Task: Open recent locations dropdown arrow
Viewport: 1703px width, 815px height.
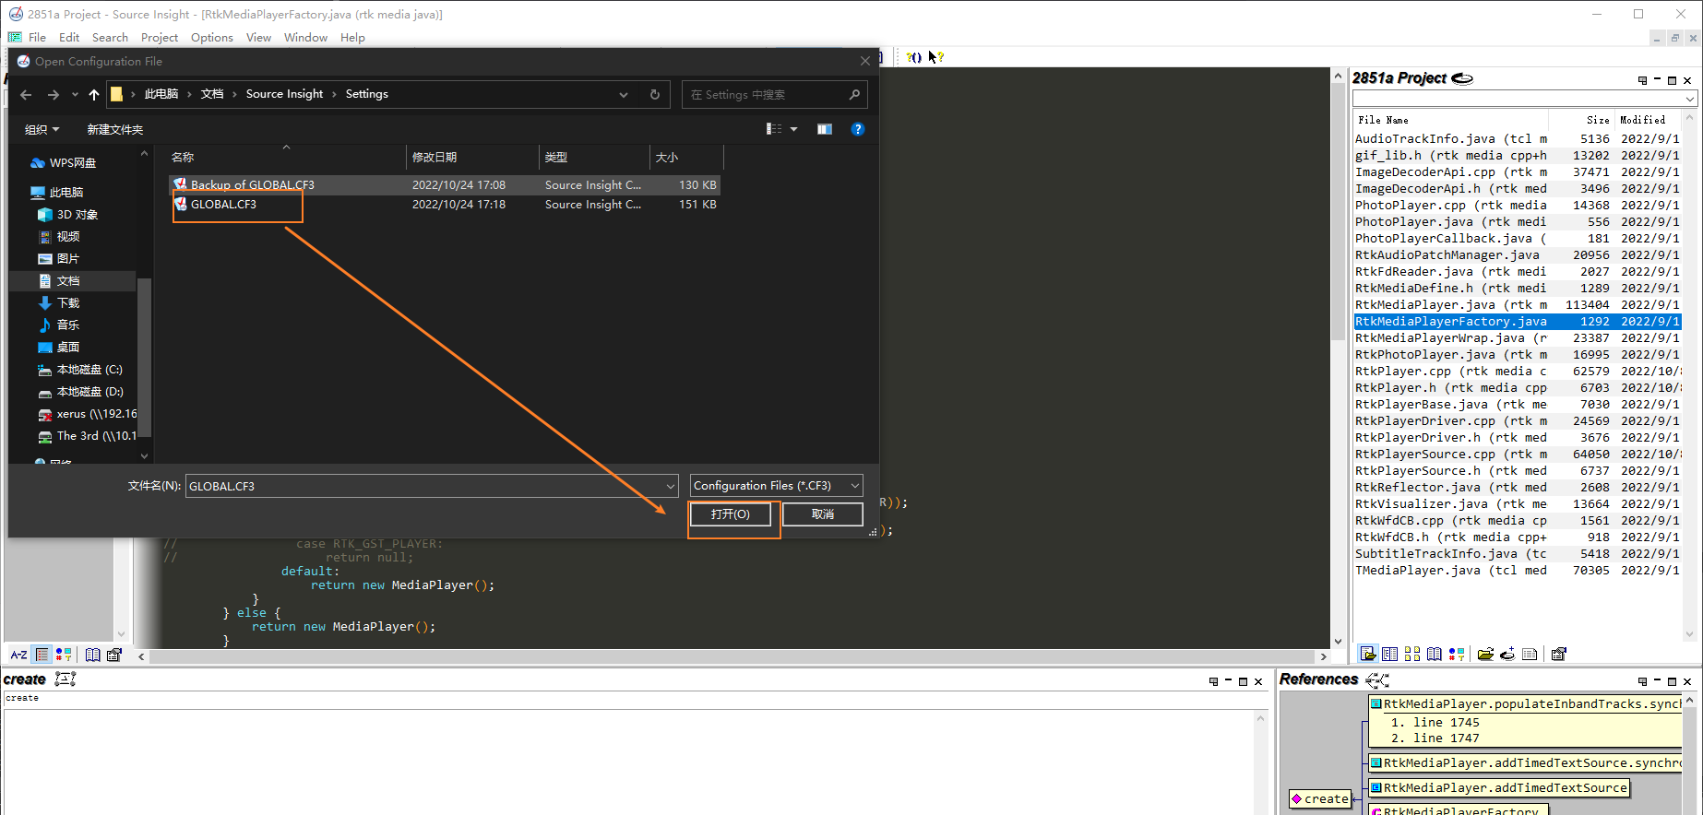Action: coord(75,95)
